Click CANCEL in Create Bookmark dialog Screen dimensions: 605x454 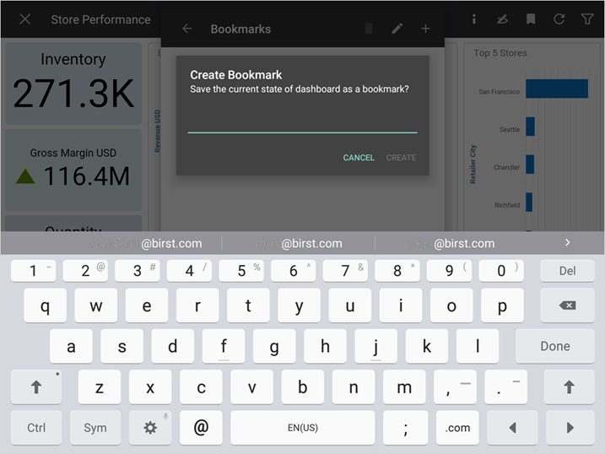click(359, 158)
